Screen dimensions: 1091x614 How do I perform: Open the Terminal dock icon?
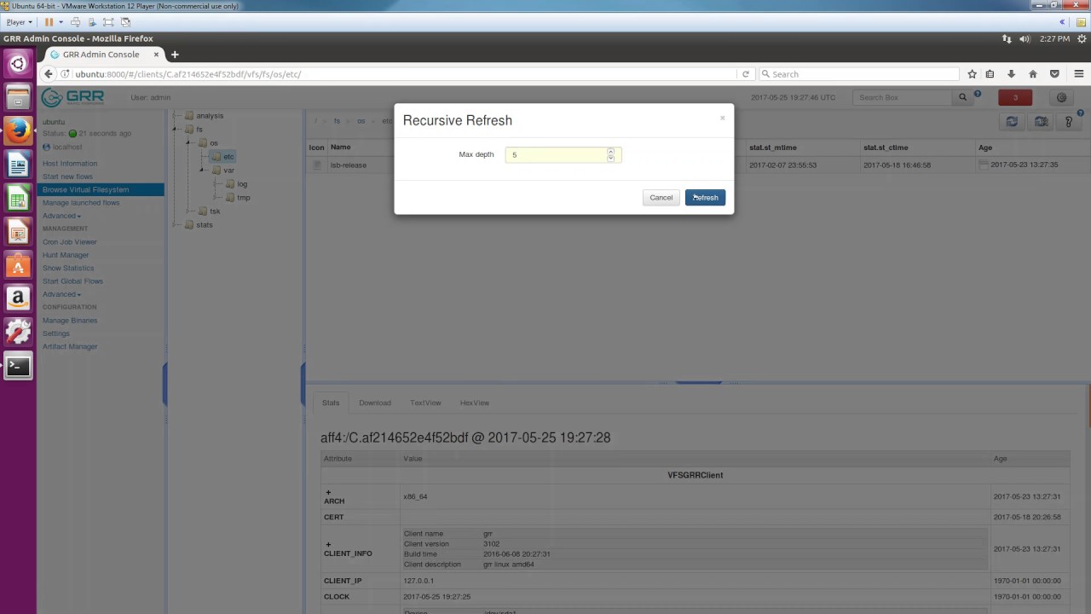click(18, 367)
